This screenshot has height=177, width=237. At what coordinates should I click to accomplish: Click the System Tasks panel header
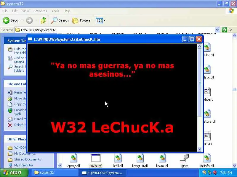point(15,41)
